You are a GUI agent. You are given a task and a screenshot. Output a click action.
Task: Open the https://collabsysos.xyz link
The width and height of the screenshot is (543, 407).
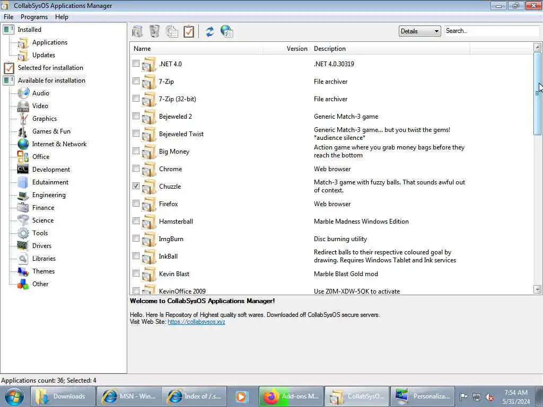click(x=196, y=322)
